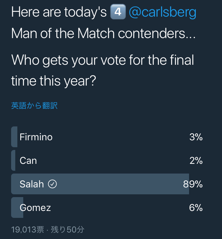The image size is (222, 239).
Task: Click the small filled bar left of Can
Action: click(x=13, y=161)
